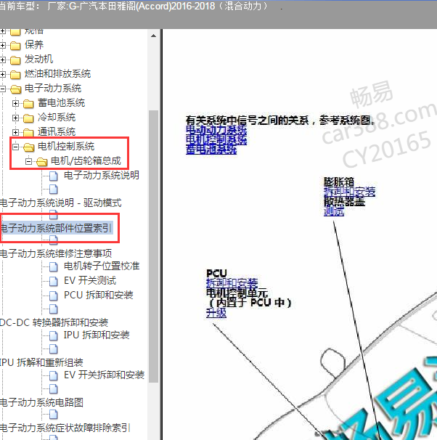The image size is (437, 440).
Task: Click the 电机/齿轮箱总成 folder icon
Action: (x=42, y=161)
